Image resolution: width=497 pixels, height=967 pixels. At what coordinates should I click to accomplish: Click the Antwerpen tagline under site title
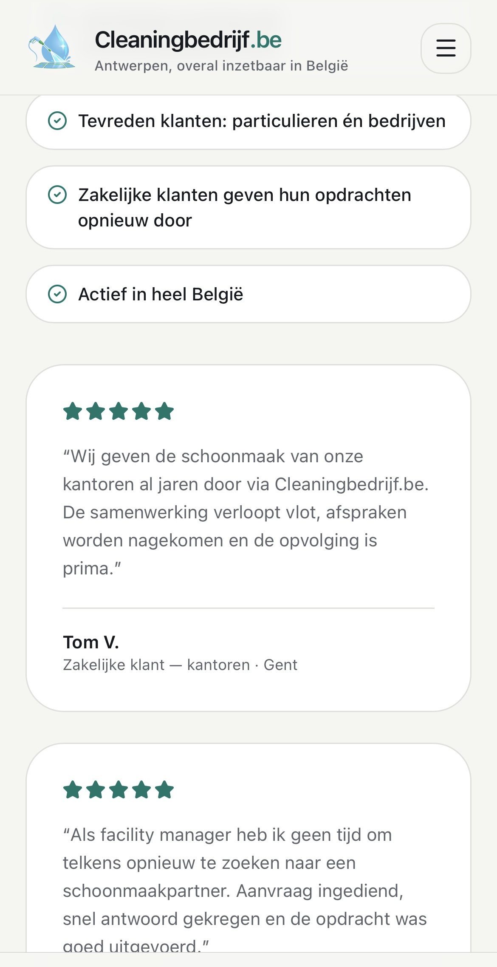221,66
